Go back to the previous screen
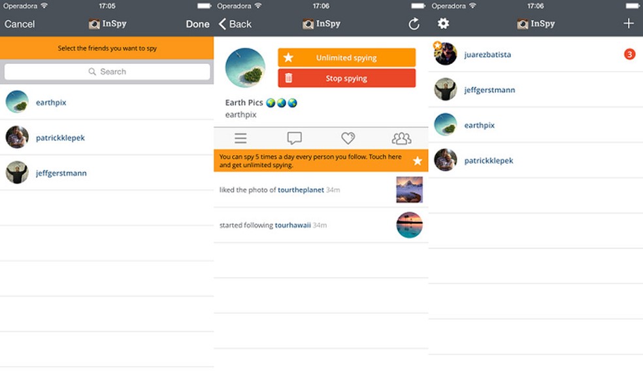The width and height of the screenshot is (643, 380). [235, 24]
